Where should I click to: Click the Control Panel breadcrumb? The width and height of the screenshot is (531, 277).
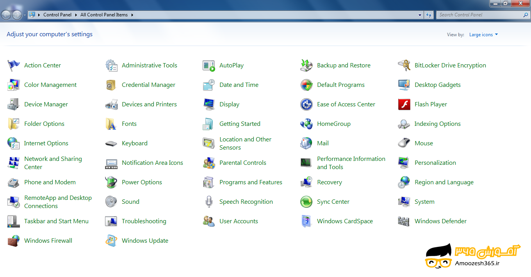coord(57,15)
